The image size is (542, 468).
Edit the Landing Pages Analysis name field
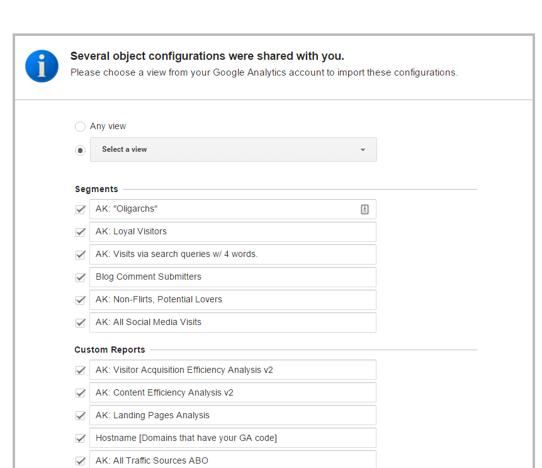(x=233, y=416)
